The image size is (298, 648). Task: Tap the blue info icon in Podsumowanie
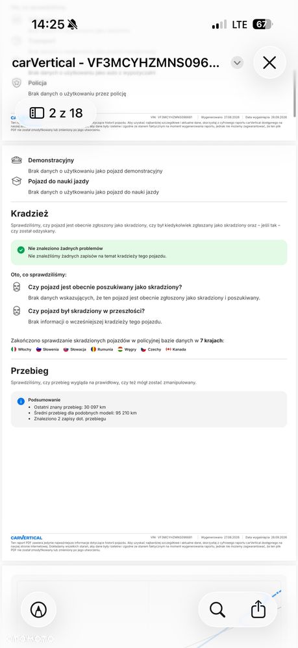click(x=21, y=401)
